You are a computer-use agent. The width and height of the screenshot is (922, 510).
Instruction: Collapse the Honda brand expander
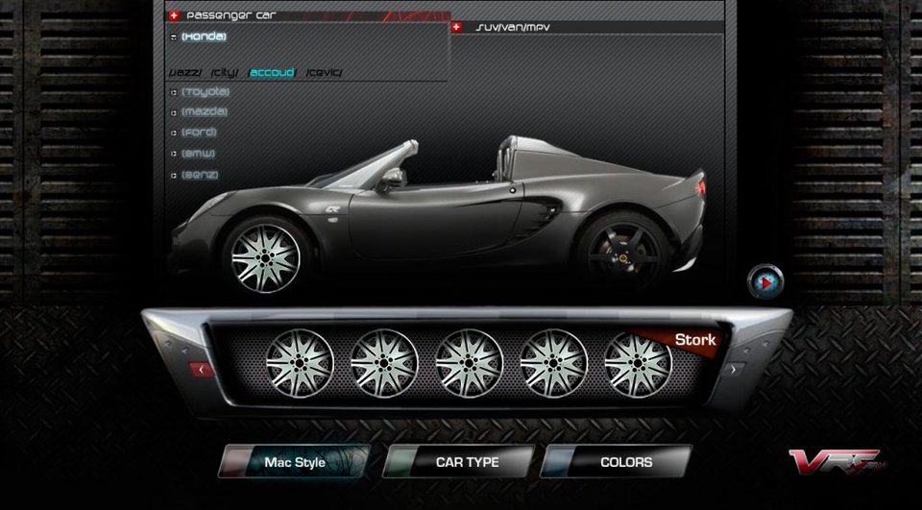click(174, 36)
